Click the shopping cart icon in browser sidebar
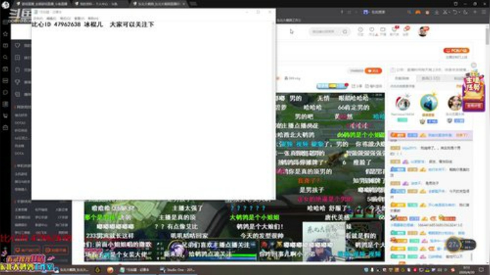The image size is (490, 275). (x=5, y=116)
